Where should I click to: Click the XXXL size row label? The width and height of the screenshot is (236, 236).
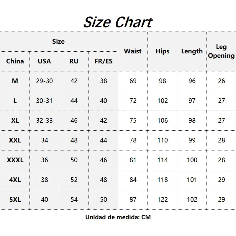[x=15, y=160]
